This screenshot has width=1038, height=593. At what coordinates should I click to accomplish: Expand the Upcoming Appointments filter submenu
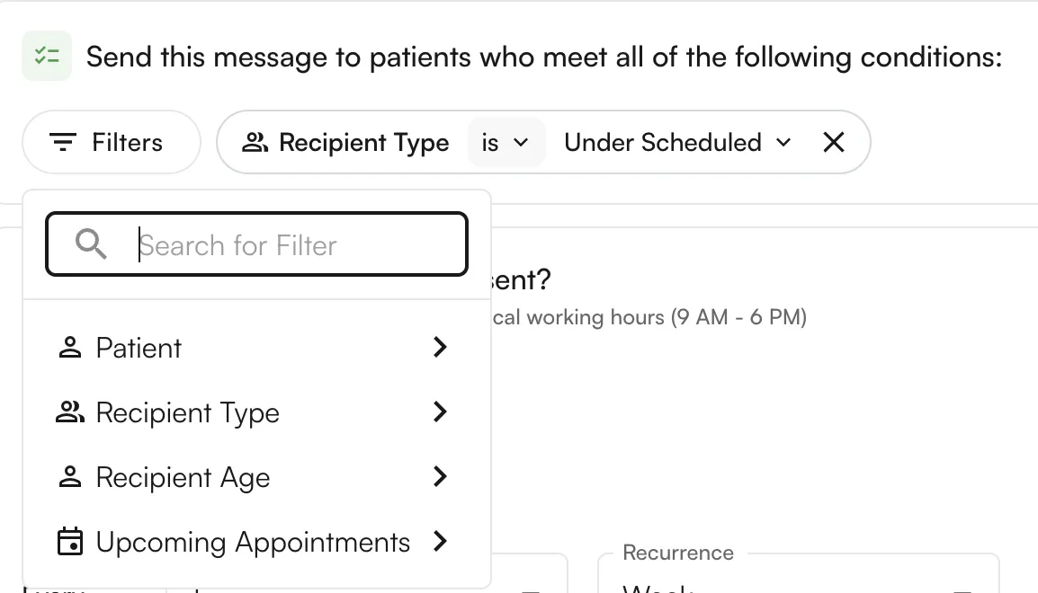[440, 542]
